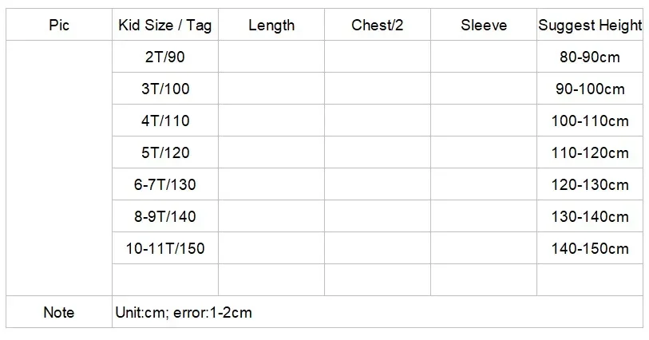Click the Sleeve column header
This screenshot has height=340, width=649.
pyautogui.click(x=484, y=26)
